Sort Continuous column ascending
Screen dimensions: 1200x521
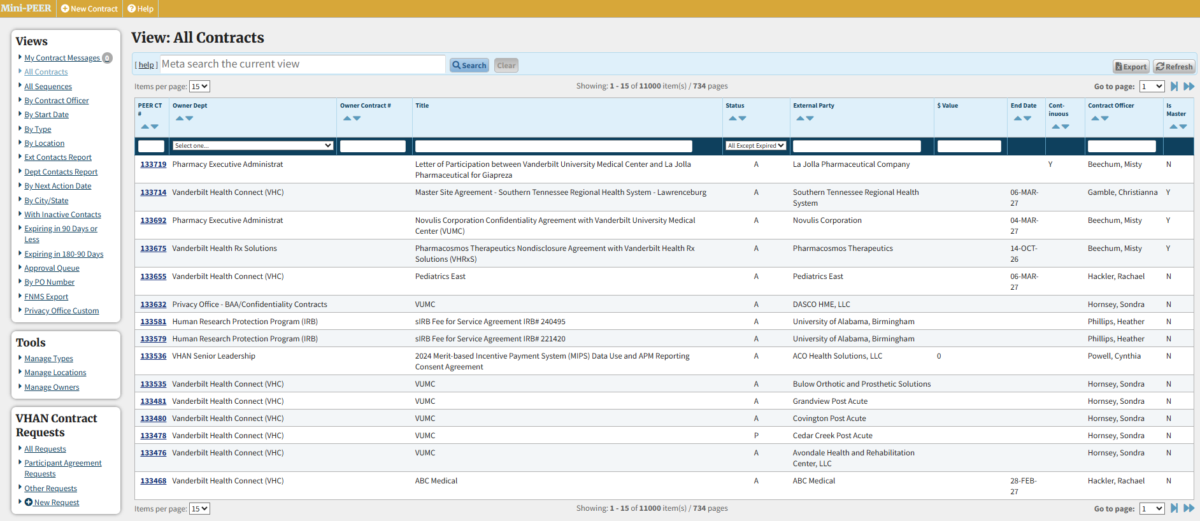pyautogui.click(x=1056, y=127)
